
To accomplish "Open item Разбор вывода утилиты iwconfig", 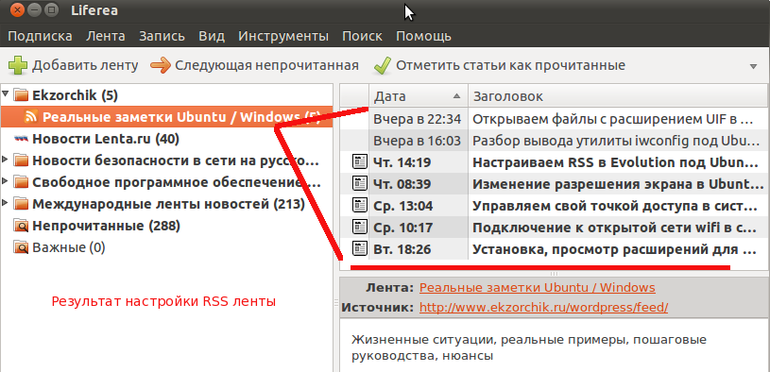I will pyautogui.click(x=618, y=141).
